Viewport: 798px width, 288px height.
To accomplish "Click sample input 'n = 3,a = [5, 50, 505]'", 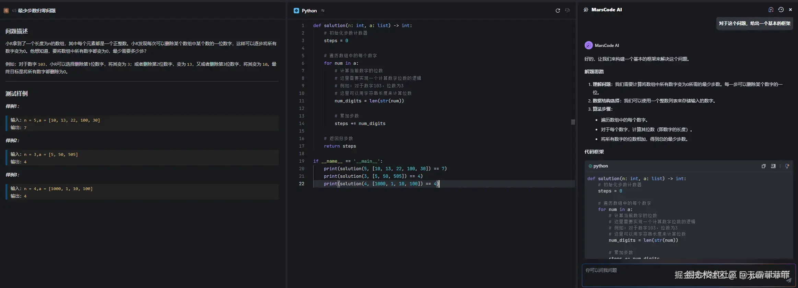I will tap(51, 154).
